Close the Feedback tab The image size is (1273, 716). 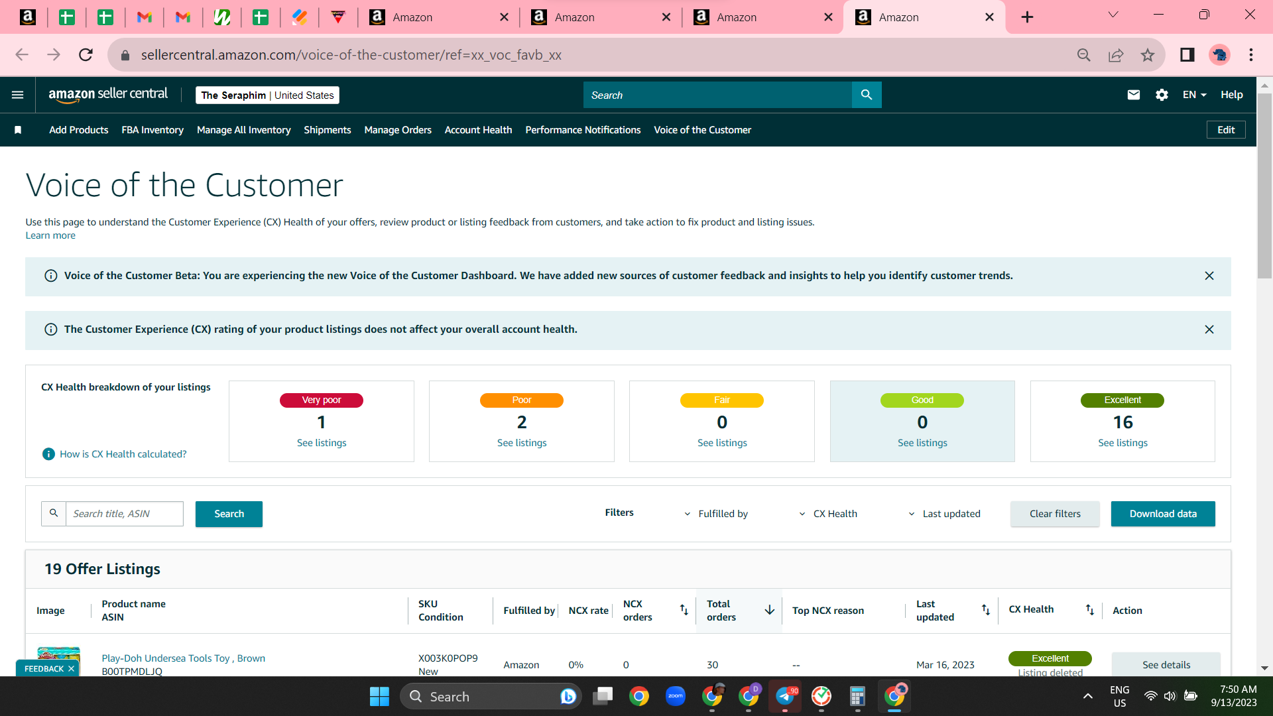[71, 669]
